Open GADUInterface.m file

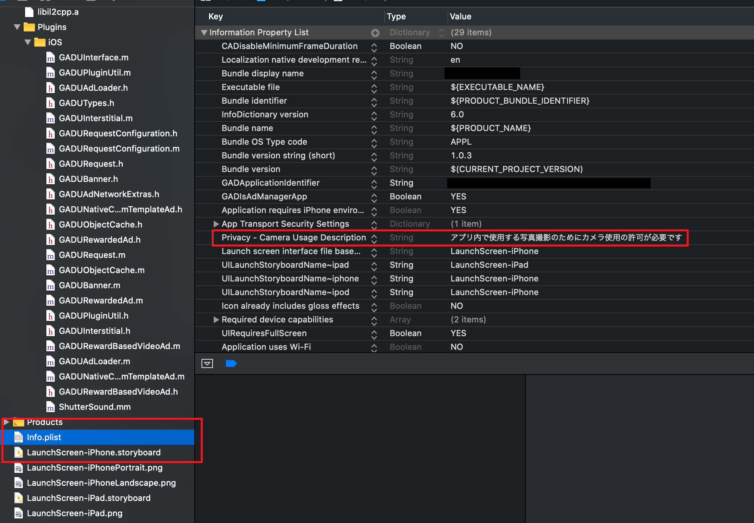pos(94,57)
